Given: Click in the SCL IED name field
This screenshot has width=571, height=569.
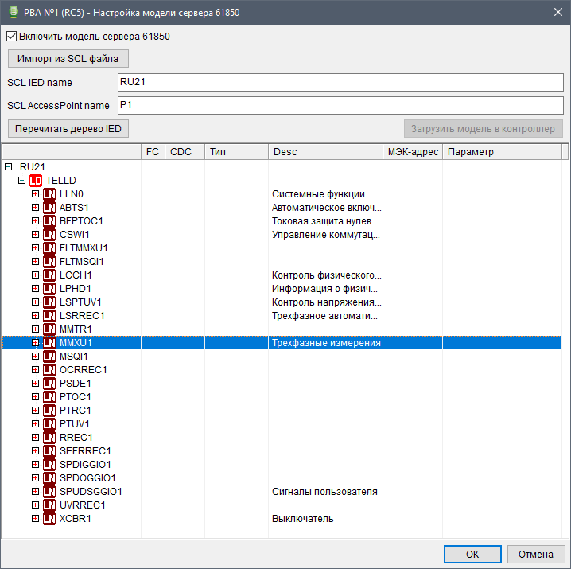Looking at the screenshot, I should [x=340, y=82].
